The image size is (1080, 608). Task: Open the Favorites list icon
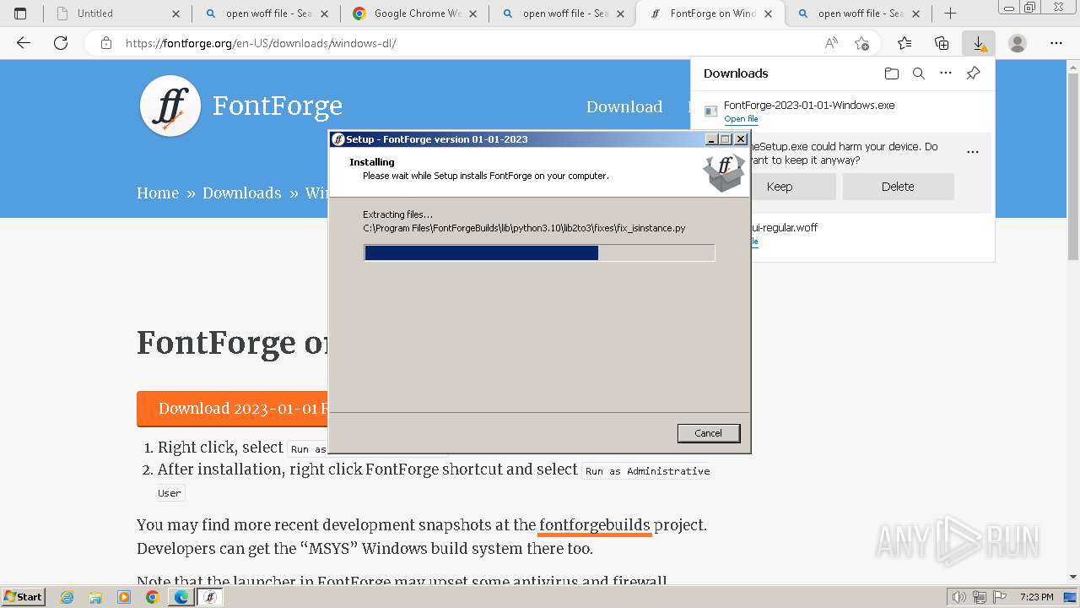(x=904, y=43)
